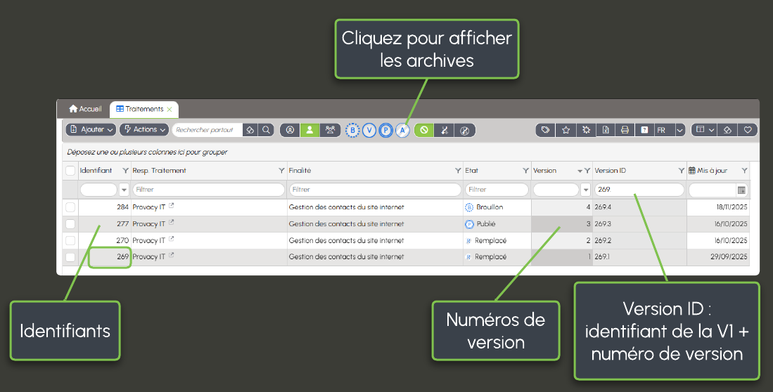The image size is (773, 392).
Task: Click the star favorites icon
Action: coord(566,130)
